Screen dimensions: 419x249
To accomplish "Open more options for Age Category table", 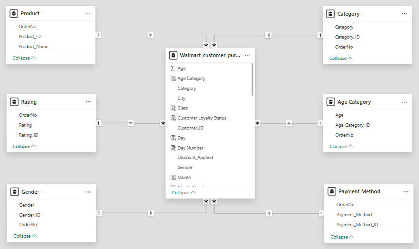I will (405, 102).
